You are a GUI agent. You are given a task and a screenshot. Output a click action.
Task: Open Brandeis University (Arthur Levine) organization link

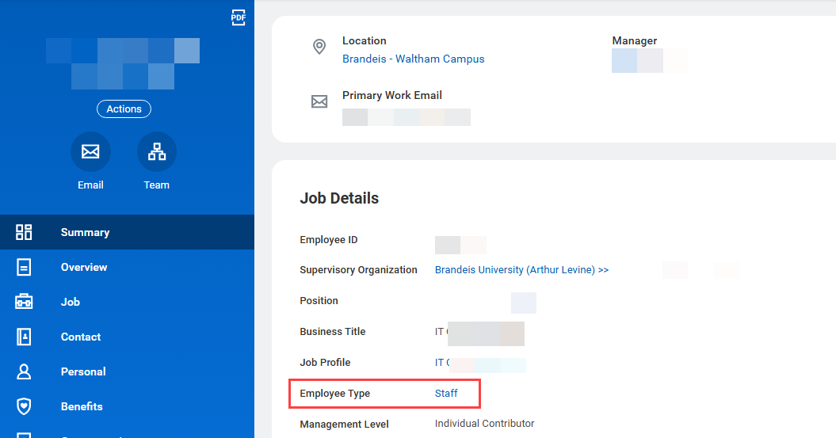521,270
